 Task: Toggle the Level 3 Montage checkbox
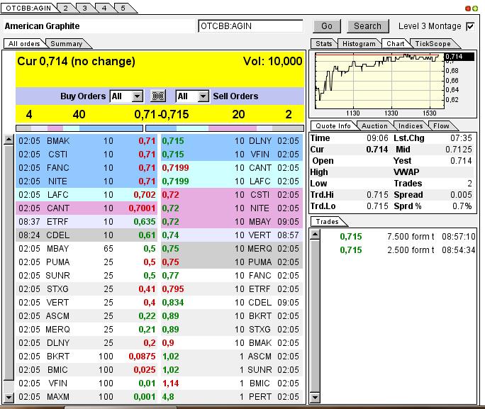470,26
